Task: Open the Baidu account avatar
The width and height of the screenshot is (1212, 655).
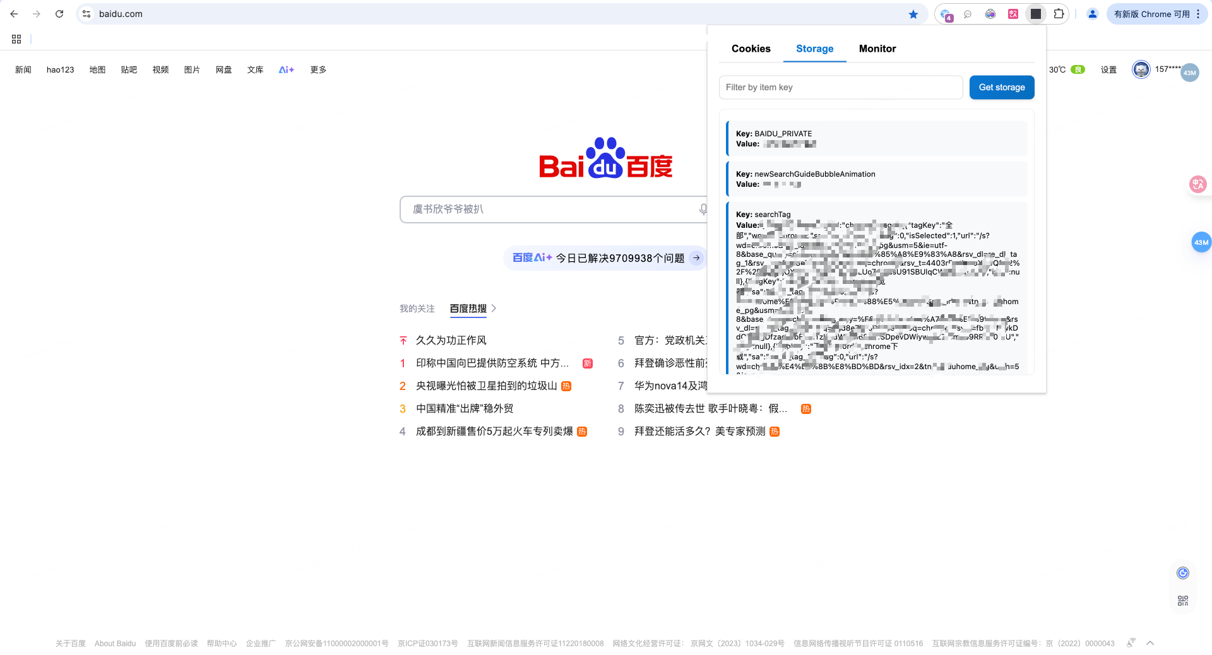Action: tap(1141, 69)
